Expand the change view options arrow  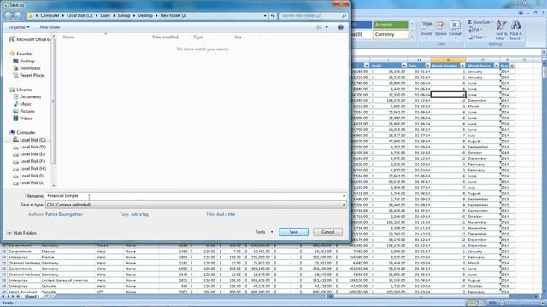click(x=326, y=27)
